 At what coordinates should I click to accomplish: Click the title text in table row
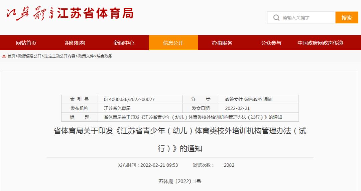193,117
